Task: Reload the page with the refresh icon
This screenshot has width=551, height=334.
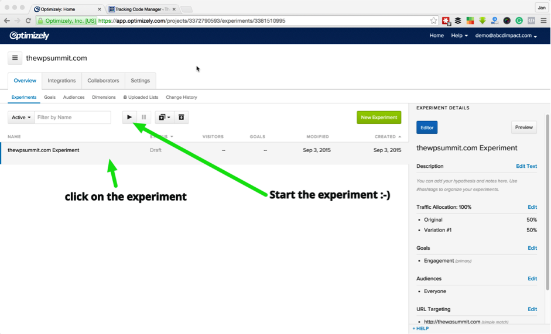Action: click(29, 20)
